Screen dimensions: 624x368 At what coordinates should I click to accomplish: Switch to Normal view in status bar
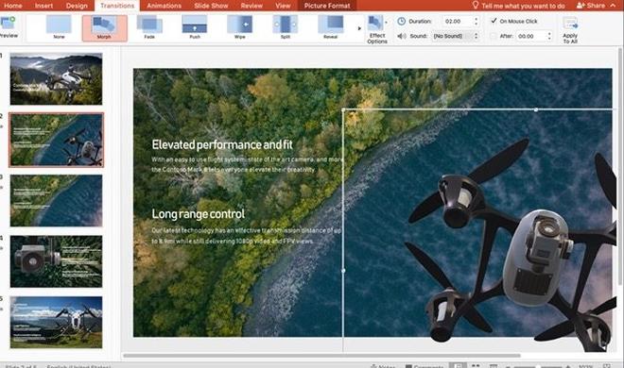coord(458,365)
